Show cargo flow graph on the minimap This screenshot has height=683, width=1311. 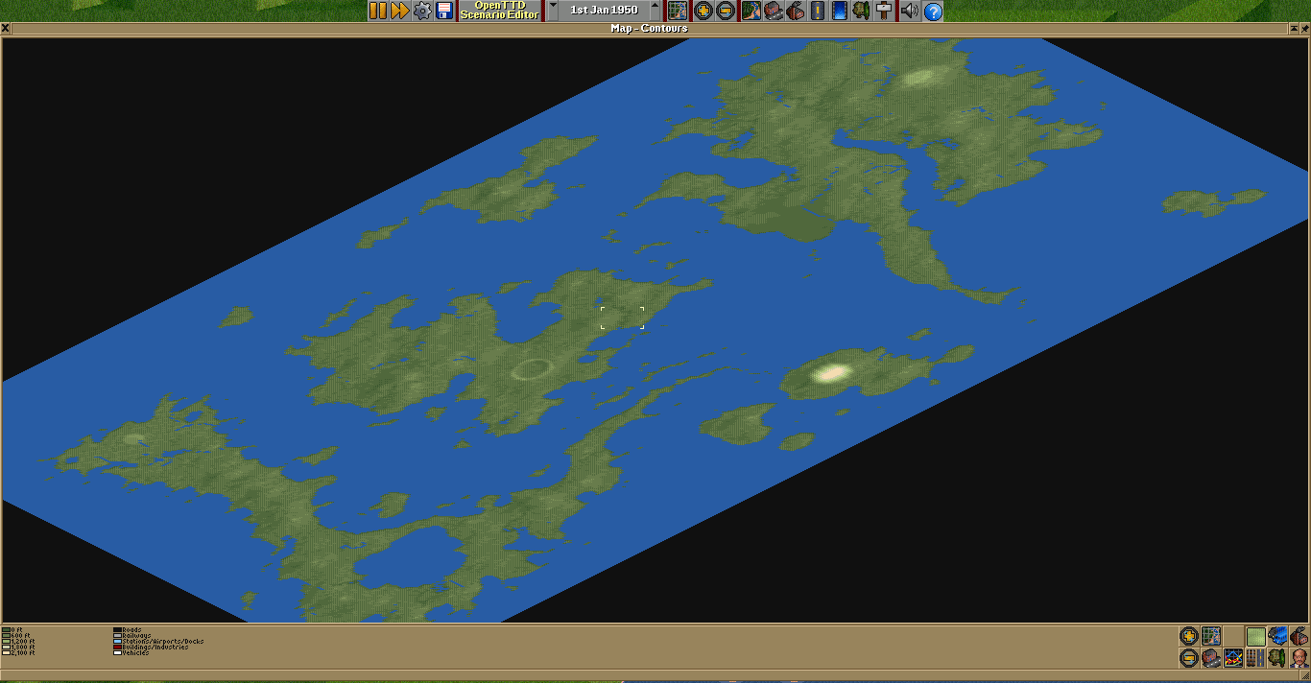pos(1233,658)
